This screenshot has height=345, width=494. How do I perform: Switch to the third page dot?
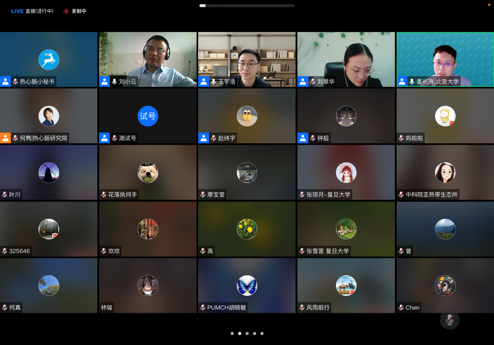pyautogui.click(x=247, y=333)
